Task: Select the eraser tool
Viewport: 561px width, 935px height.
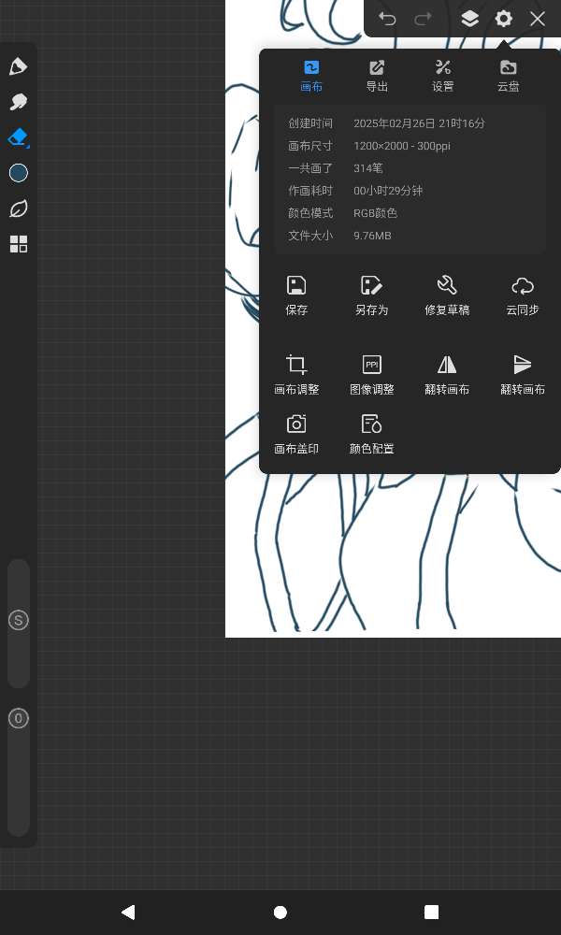Action: tap(19, 137)
